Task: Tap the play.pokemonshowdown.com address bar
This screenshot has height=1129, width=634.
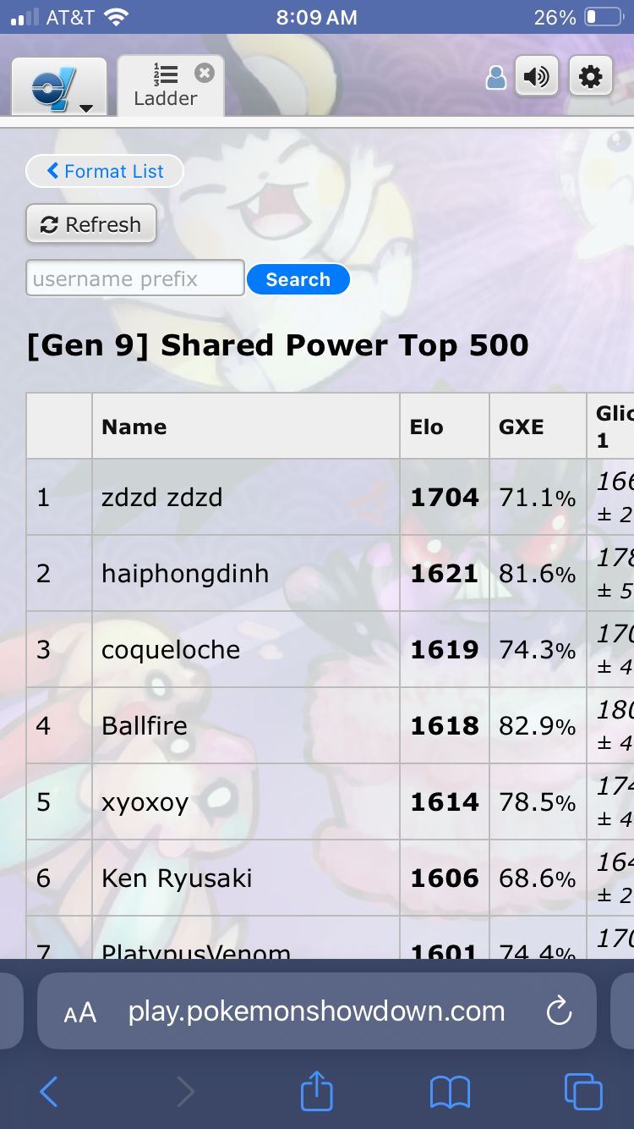Action: click(x=316, y=1011)
